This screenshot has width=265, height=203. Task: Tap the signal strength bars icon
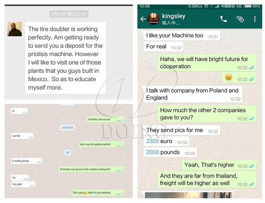click(x=217, y=6)
